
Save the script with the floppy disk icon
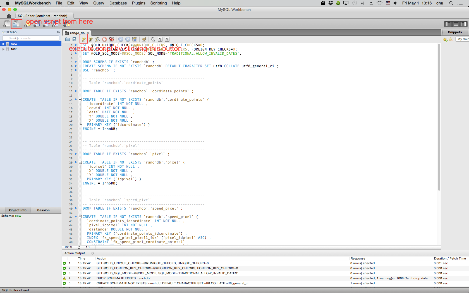click(74, 39)
